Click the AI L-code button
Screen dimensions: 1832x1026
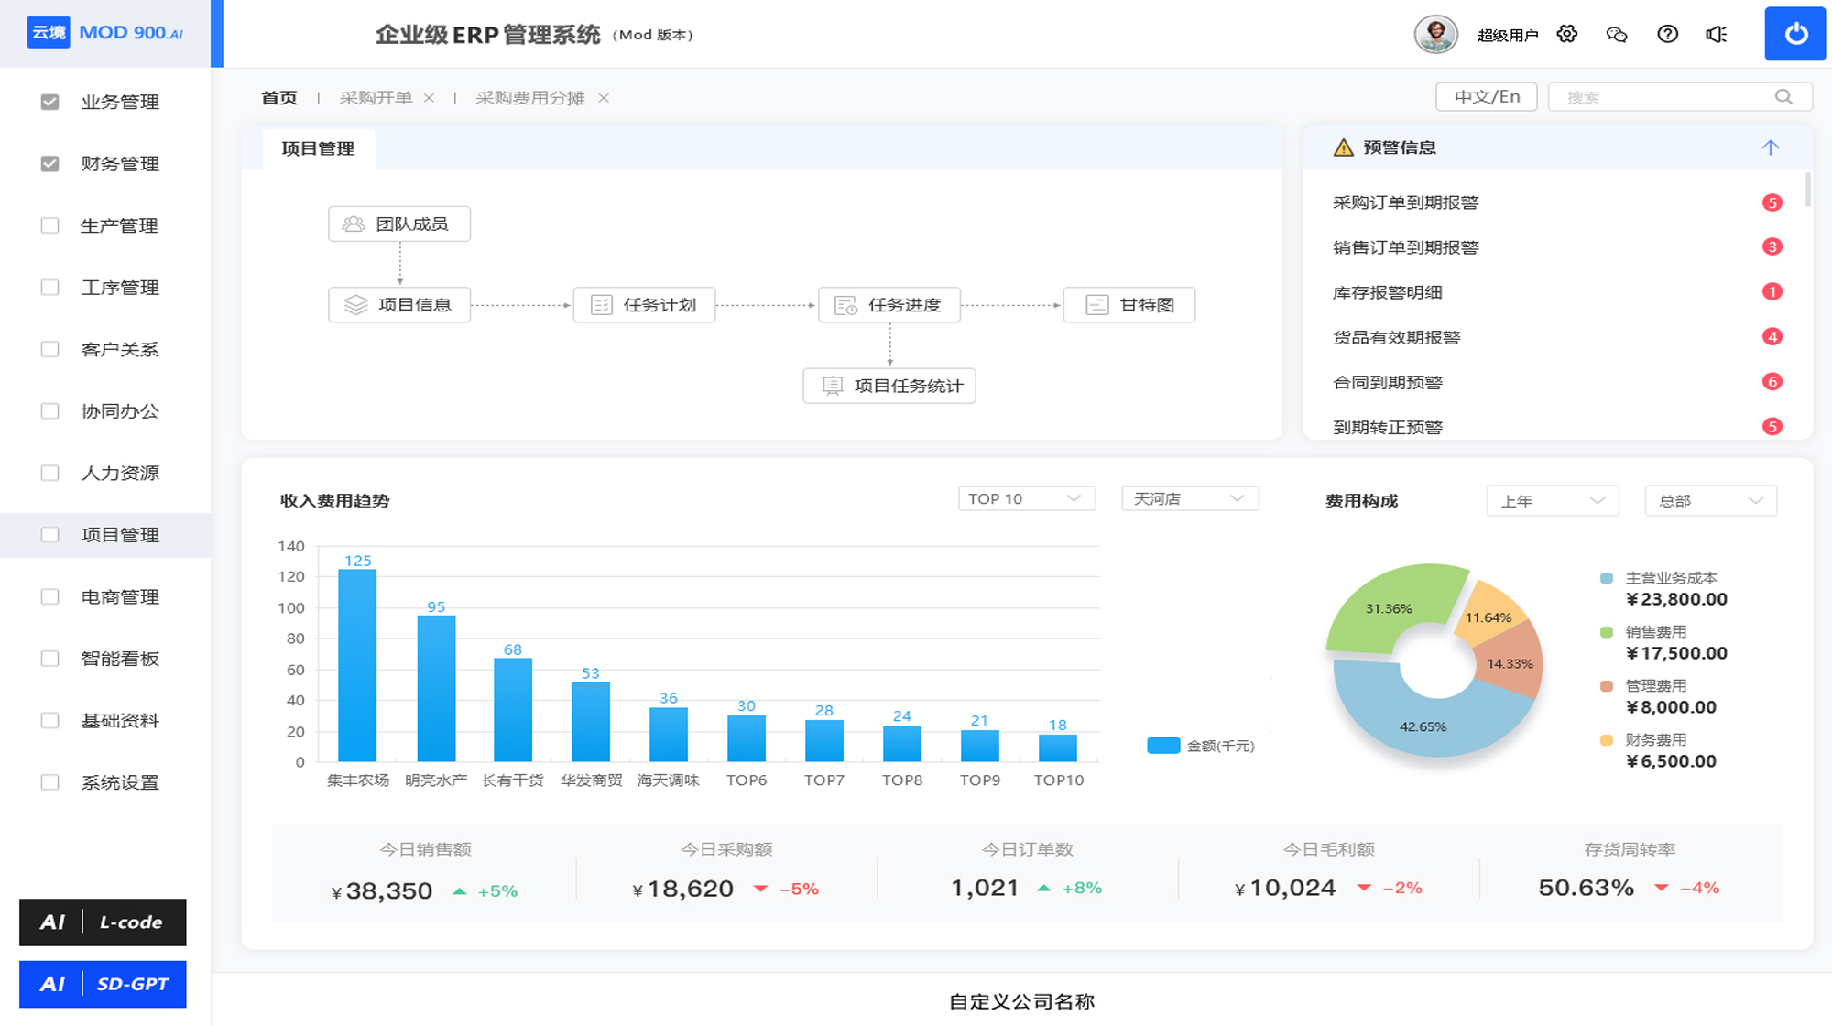click(103, 922)
